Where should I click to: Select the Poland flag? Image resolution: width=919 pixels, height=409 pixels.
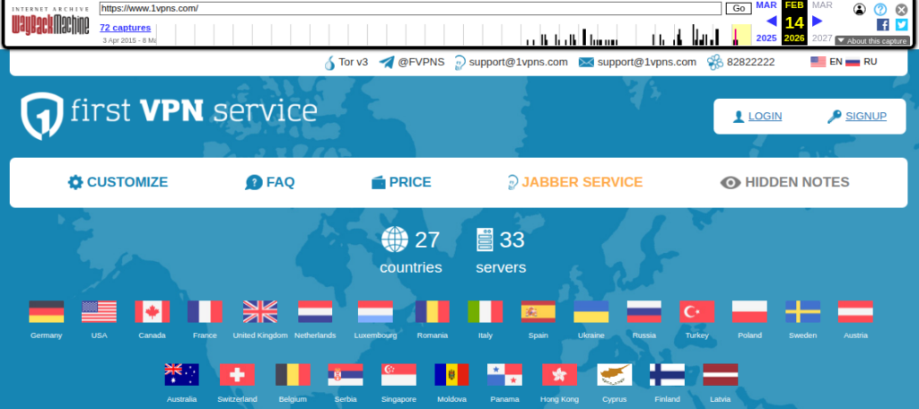point(749,312)
